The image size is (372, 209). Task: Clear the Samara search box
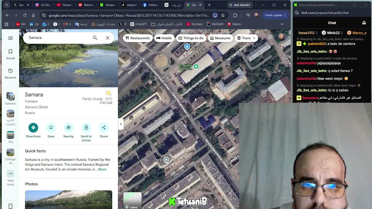pos(108,38)
